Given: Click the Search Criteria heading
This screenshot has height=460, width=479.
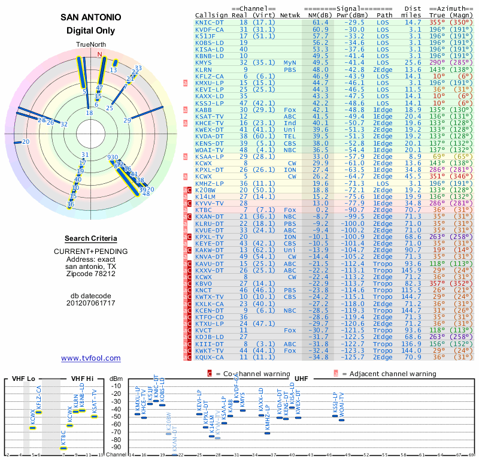Looking at the screenshot, I should (91, 238).
